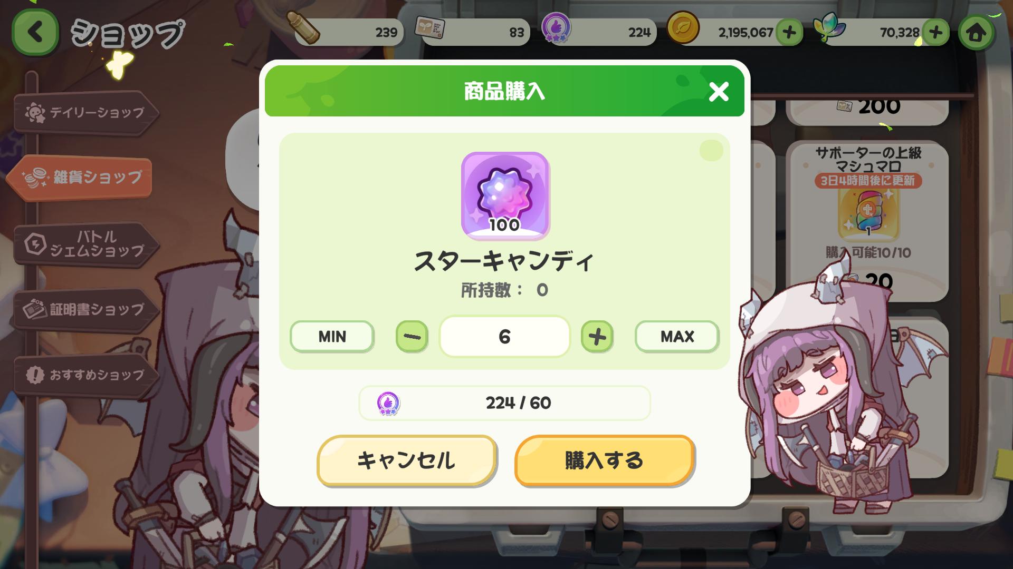
Task: Click the Star Candy item icon
Action: (x=505, y=195)
